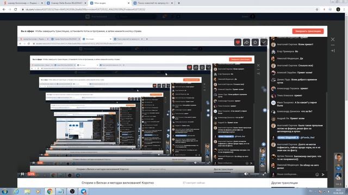Viewport: 348px width, 195px height.
Task: Click the Всем доброго времени суток message
Action: coord(297,81)
